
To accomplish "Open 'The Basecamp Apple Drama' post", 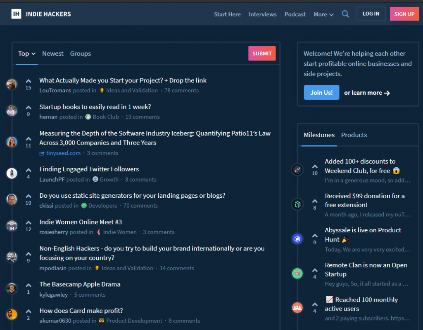I will click(80, 284).
